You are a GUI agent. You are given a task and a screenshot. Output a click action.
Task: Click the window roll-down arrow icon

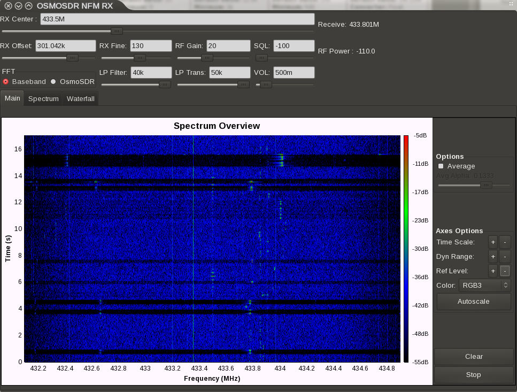click(18, 6)
